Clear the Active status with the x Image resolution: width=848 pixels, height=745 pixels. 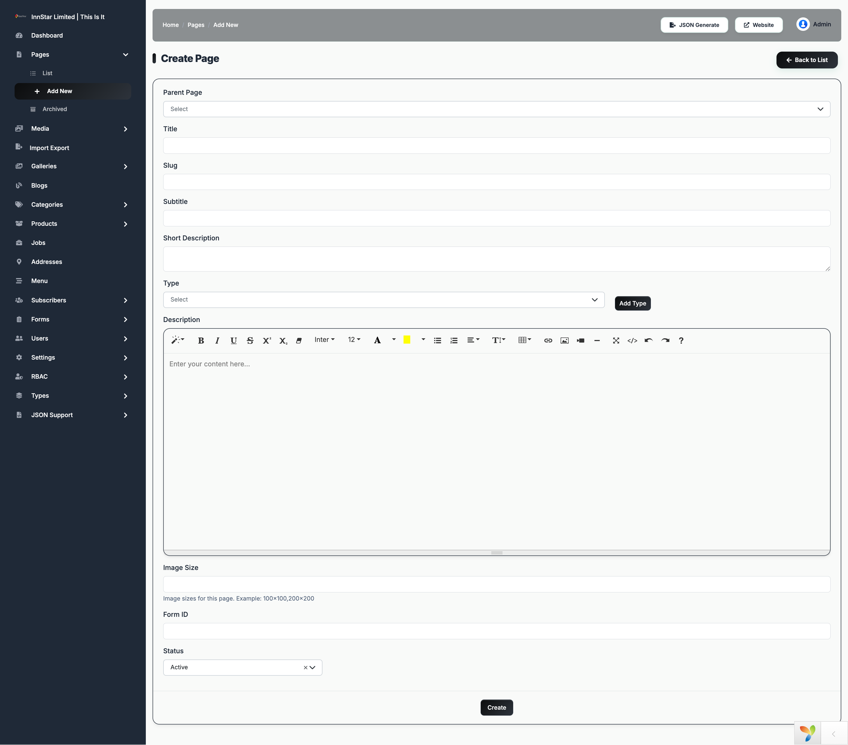click(x=305, y=667)
